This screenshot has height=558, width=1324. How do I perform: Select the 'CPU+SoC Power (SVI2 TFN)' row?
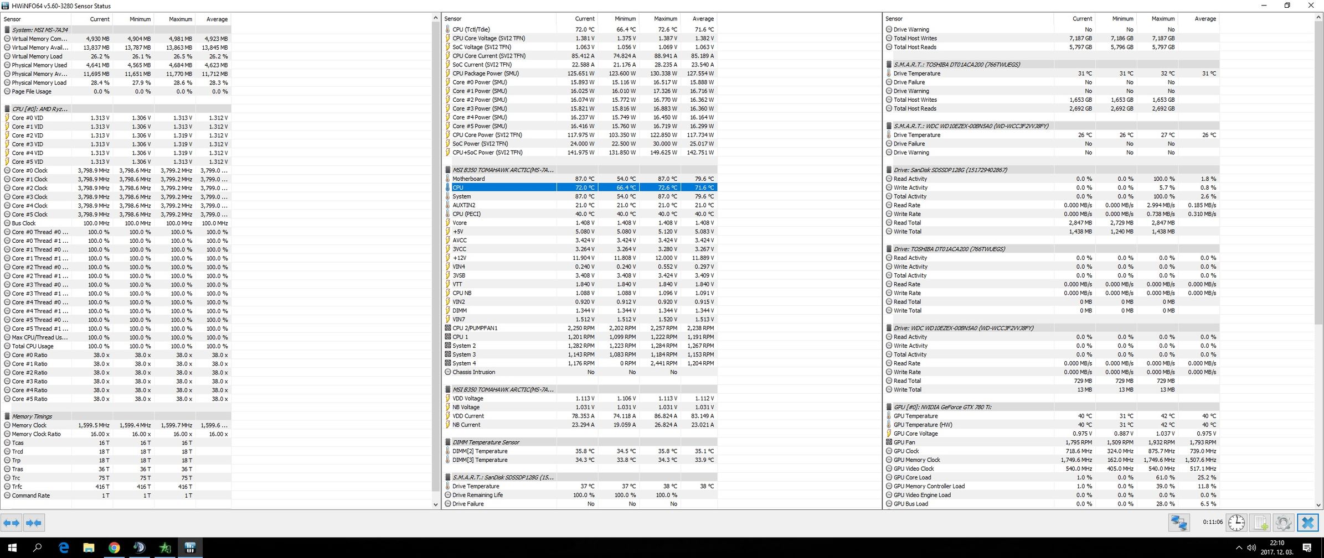(x=580, y=153)
